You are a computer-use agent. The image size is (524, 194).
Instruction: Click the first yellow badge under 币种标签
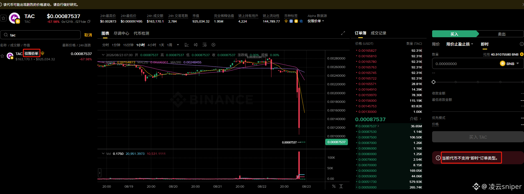tap(286, 21)
